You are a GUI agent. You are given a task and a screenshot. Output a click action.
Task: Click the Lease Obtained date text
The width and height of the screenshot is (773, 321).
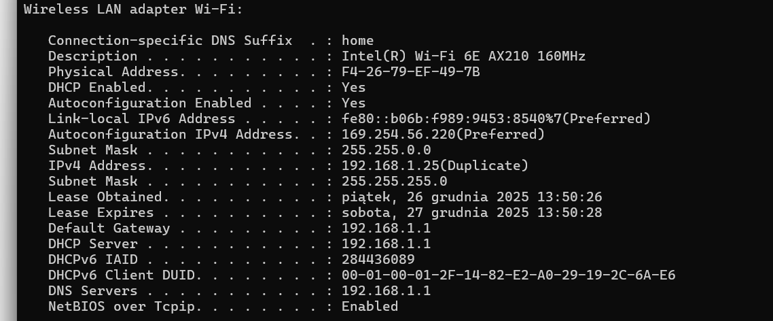[472, 197]
